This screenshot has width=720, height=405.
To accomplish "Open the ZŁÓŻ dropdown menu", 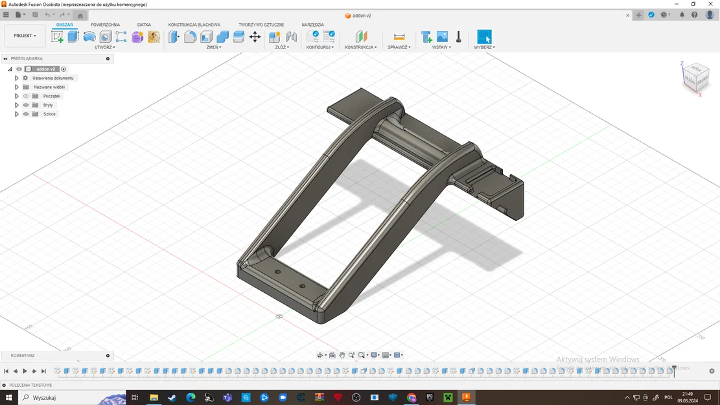I will (282, 47).
